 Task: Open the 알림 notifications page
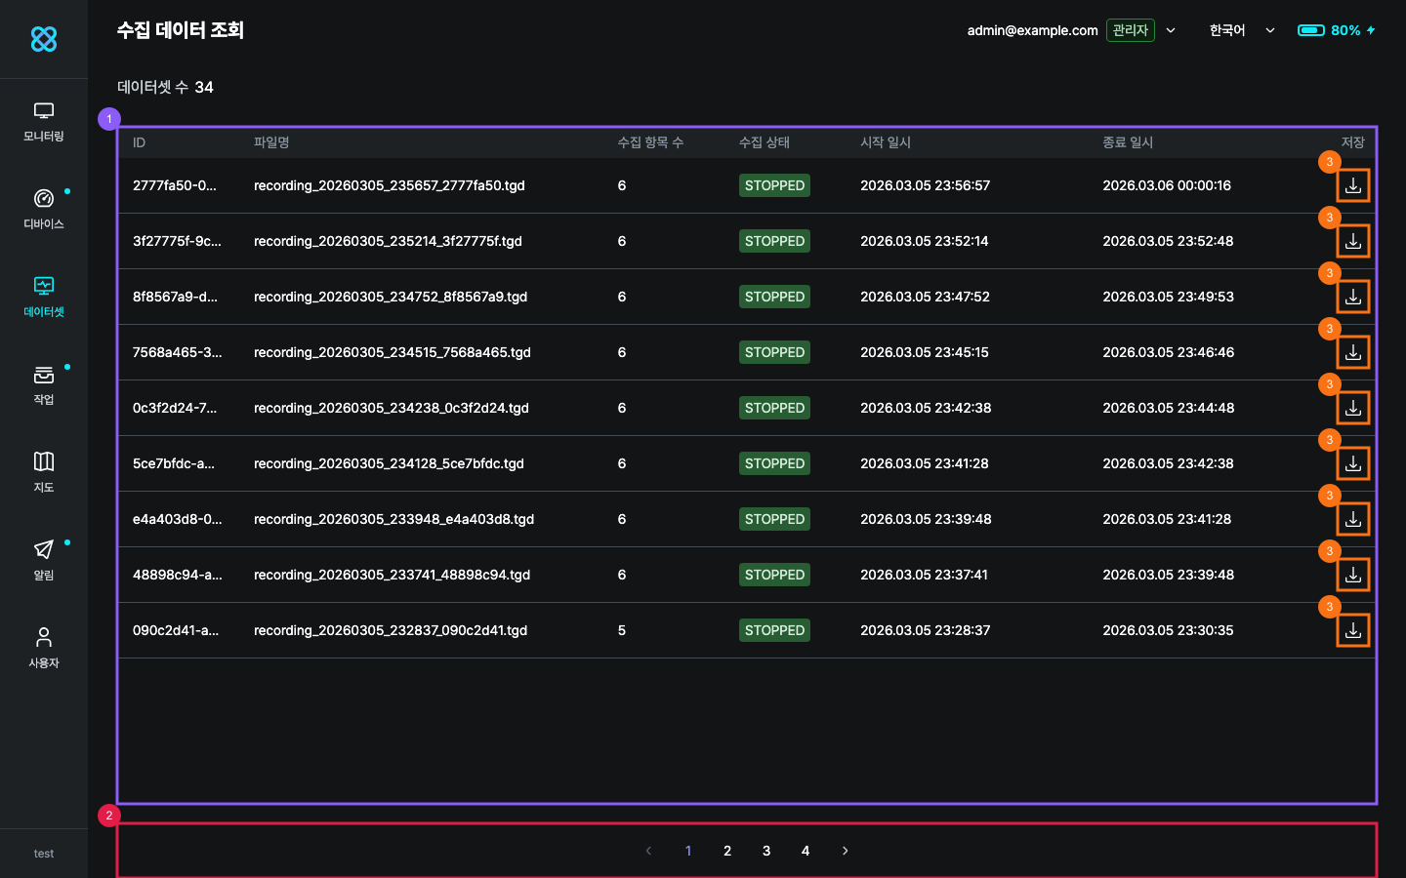[44, 561]
